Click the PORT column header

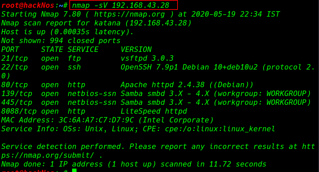10,50
